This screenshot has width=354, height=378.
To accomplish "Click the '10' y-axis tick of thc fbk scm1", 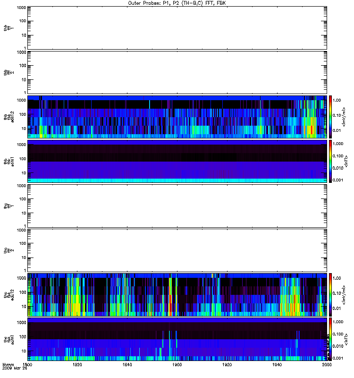I will 24,351.
